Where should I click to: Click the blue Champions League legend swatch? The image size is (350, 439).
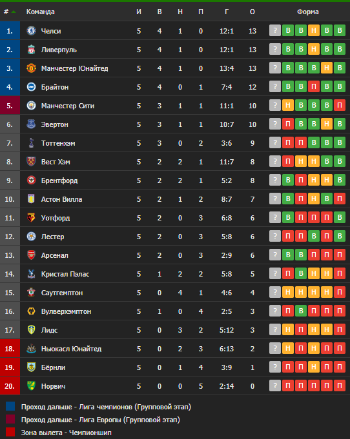click(x=10, y=406)
